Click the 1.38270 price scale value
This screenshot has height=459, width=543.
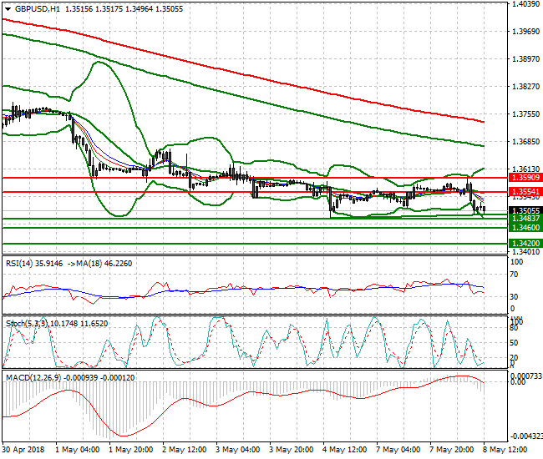[x=525, y=87]
